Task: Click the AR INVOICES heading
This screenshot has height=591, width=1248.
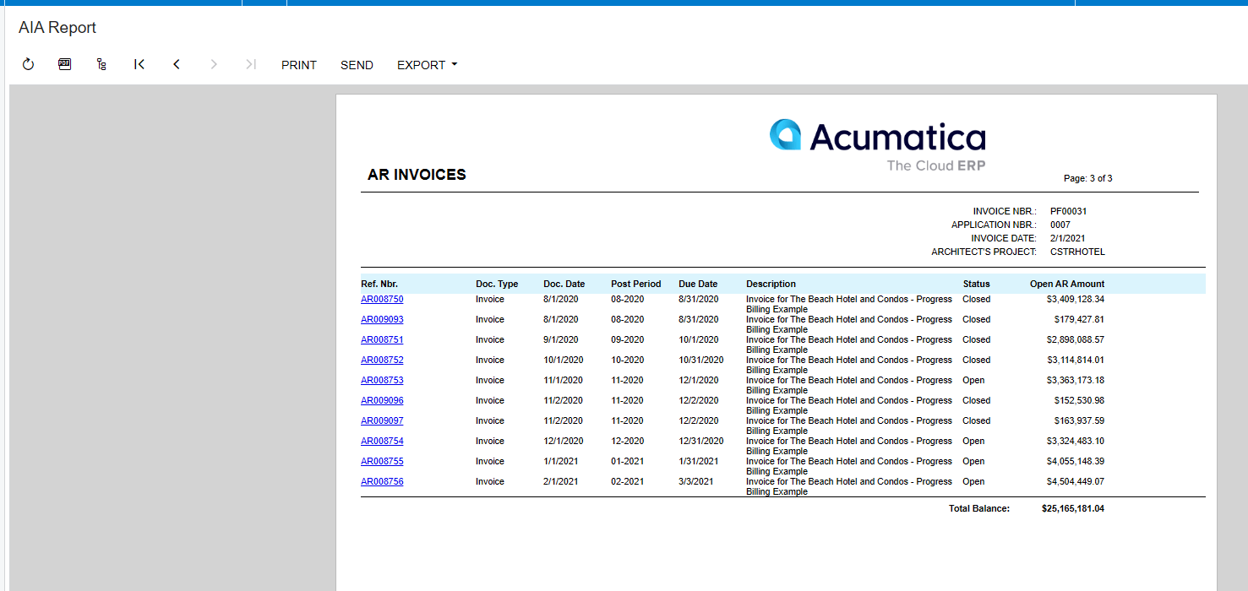Action: click(x=417, y=175)
